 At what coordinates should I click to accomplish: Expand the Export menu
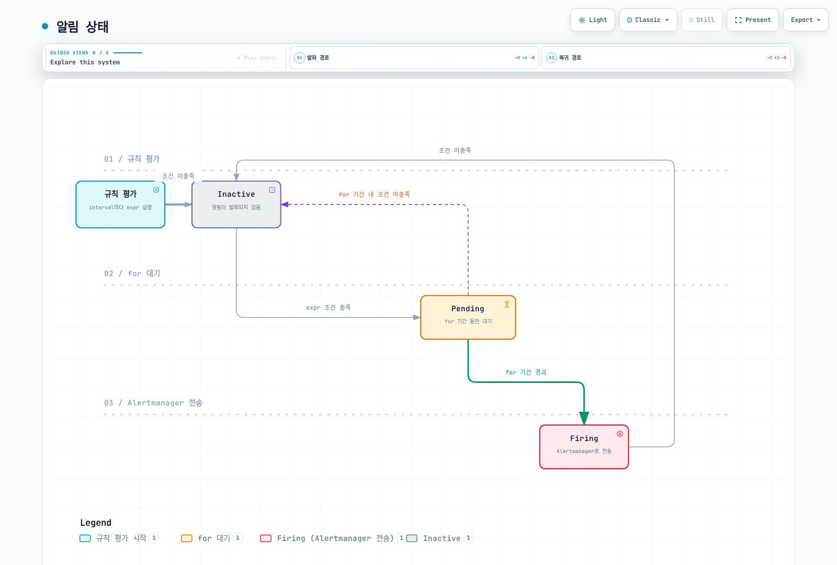point(806,20)
